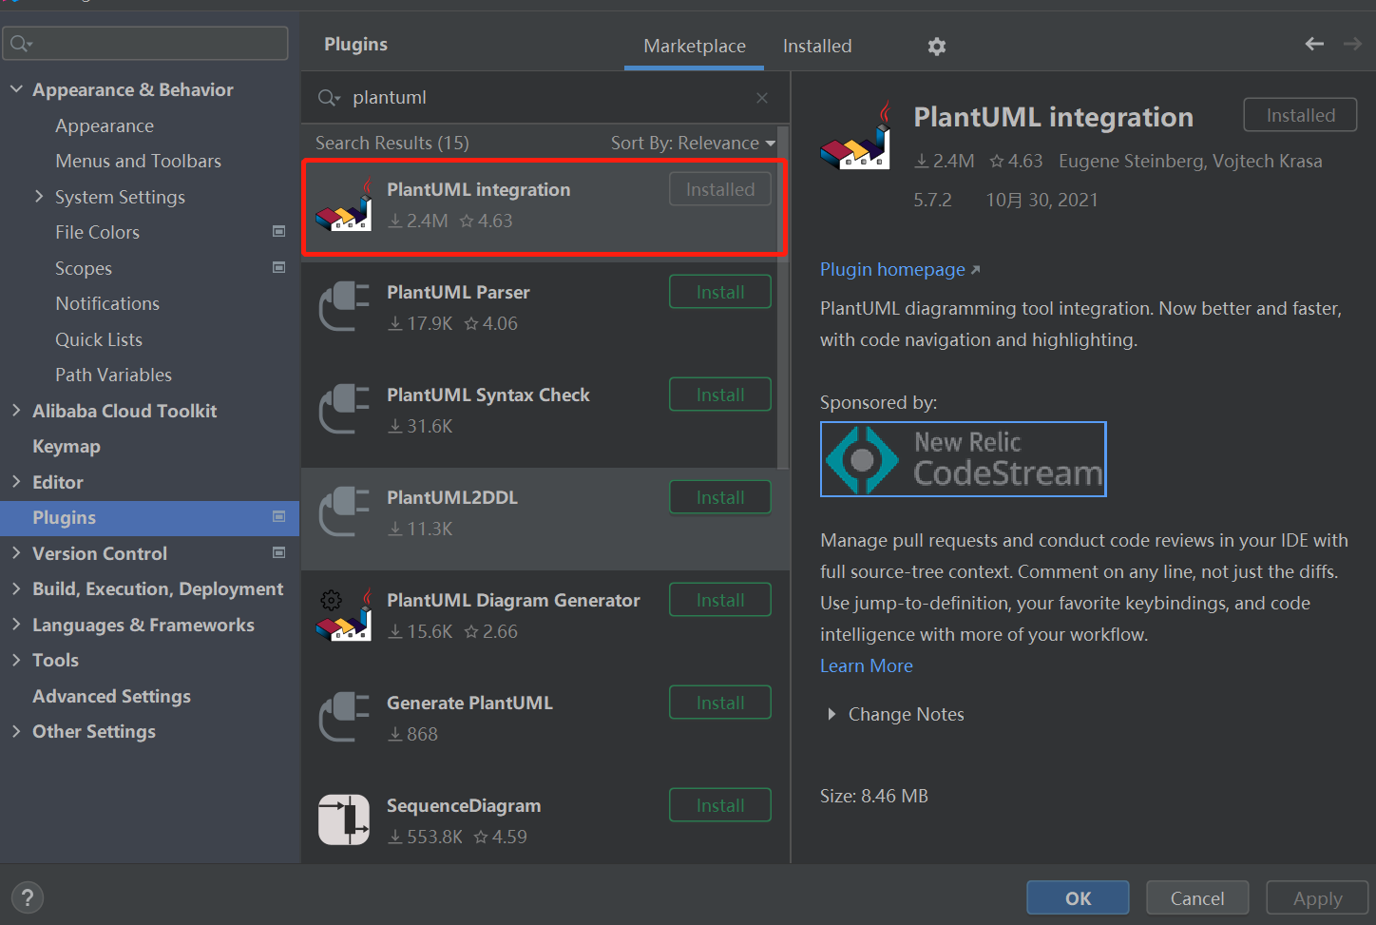Click the Generate PlantUML plug icon
The width and height of the screenshot is (1376, 925).
(x=343, y=718)
